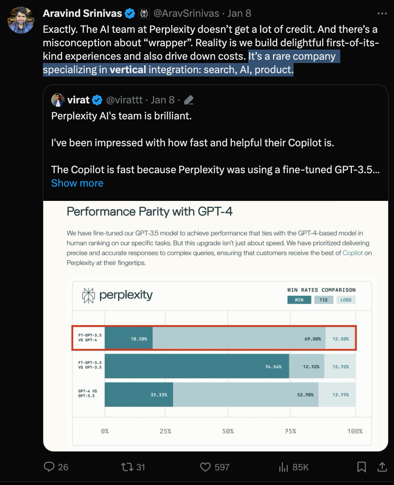The image size is (394, 485).
Task: Click virat's small avatar in quote
Action: pos(58,100)
